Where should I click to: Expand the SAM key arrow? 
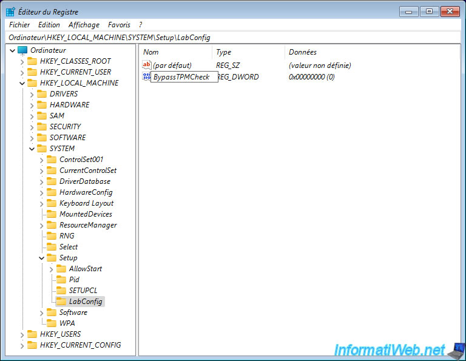[x=32, y=116]
